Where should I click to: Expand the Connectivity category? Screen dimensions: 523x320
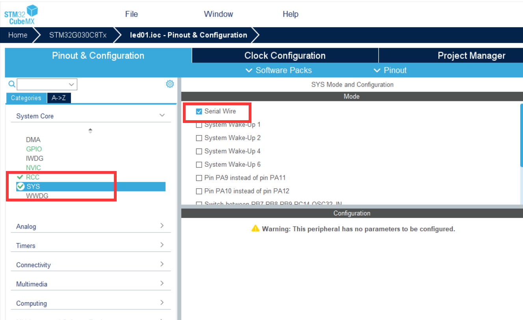pyautogui.click(x=162, y=264)
